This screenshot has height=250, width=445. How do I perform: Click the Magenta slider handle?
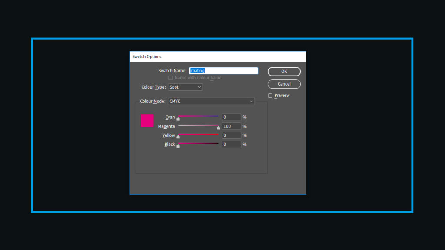[219, 128]
